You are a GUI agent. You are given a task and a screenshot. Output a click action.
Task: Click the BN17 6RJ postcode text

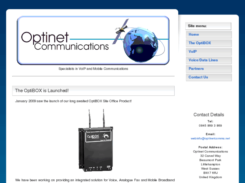coord(210,173)
